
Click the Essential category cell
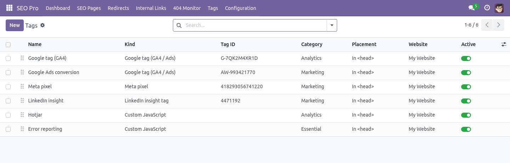pos(311,129)
